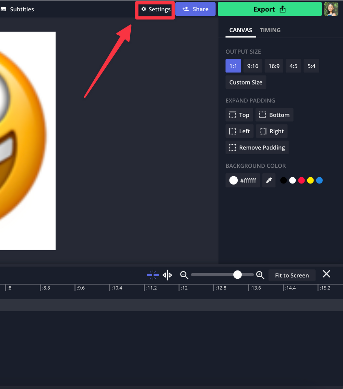
Task: Click the Fit to Screen button
Action: click(x=292, y=275)
